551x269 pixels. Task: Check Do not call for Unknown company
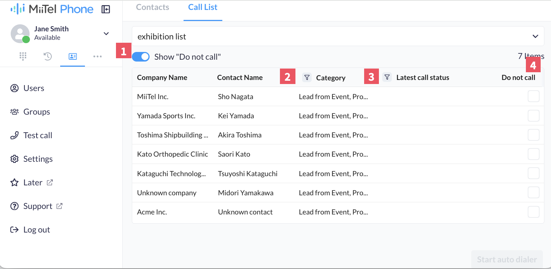click(533, 192)
